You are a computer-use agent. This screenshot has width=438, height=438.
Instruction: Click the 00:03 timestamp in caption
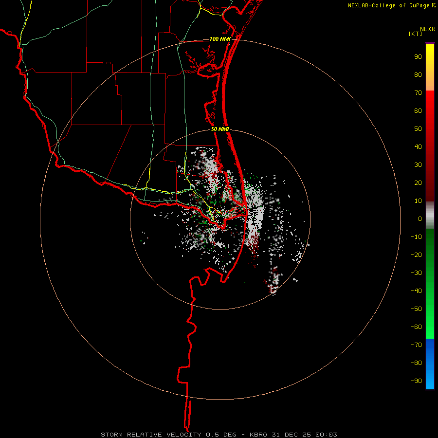click(x=326, y=435)
